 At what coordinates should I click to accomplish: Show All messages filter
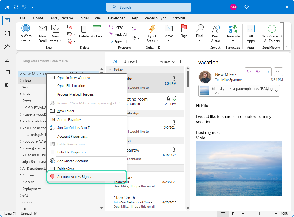[x=116, y=61]
